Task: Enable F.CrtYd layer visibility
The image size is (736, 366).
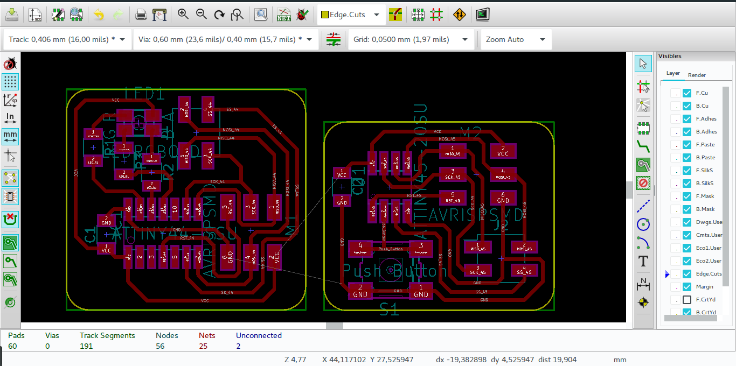Action: [686, 299]
